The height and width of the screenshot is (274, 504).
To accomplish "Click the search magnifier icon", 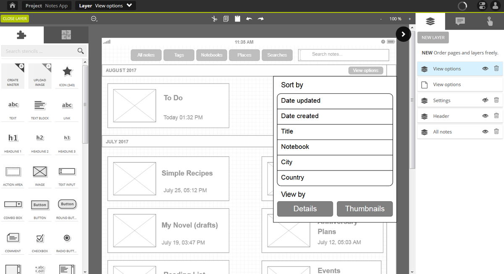I will pos(81,51).
